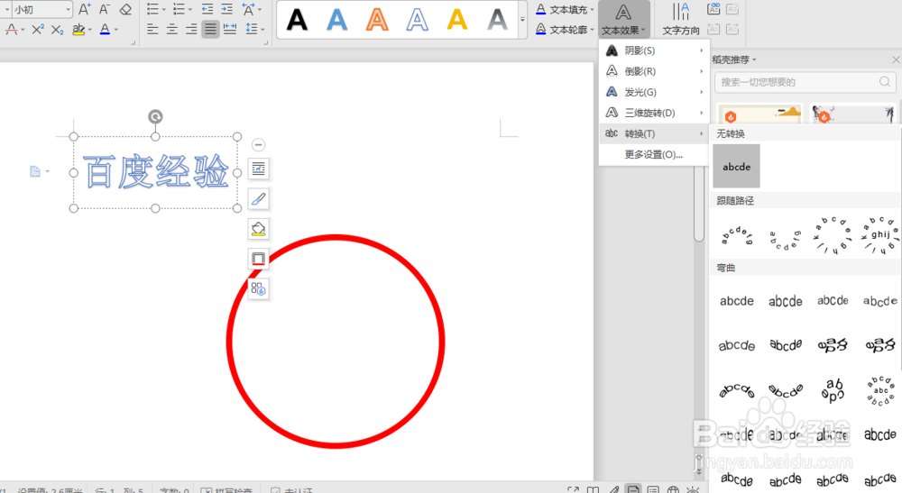This screenshot has width=902, height=493.
Task: Click the create text box link icon
Action: point(713,9)
